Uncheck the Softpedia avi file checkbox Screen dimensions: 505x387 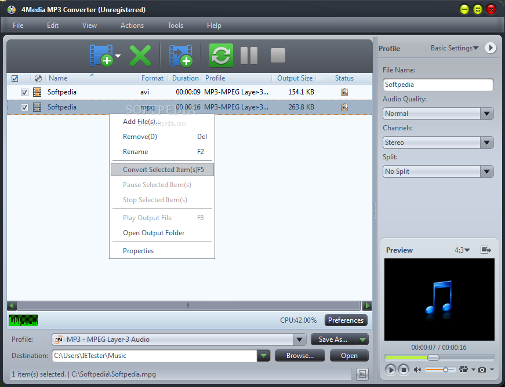[24, 92]
